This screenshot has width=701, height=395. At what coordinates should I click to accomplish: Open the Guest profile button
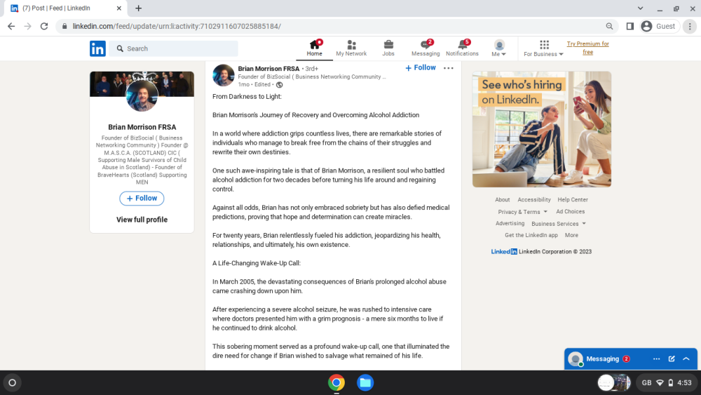(x=658, y=27)
